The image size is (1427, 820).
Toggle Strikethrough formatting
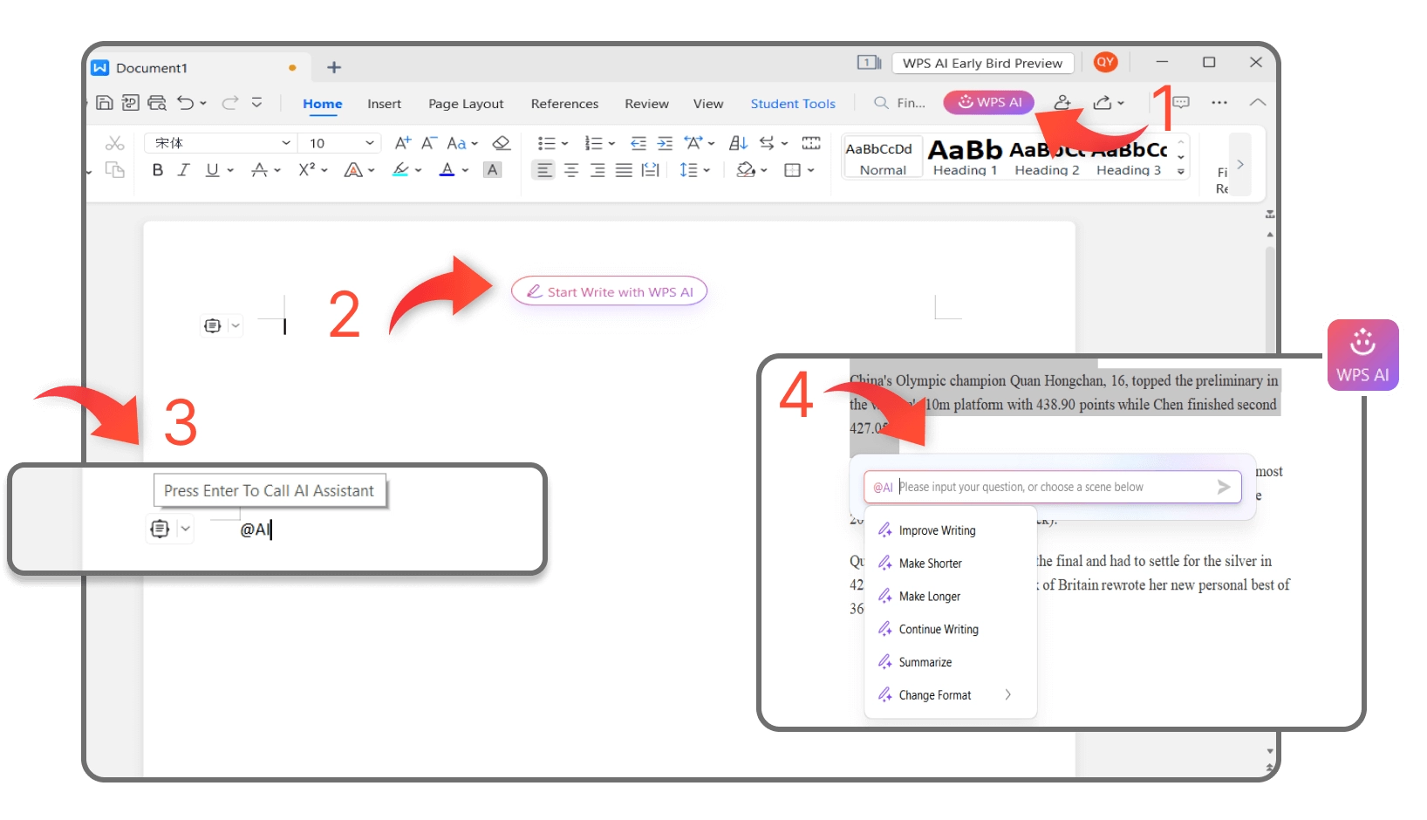(x=259, y=170)
